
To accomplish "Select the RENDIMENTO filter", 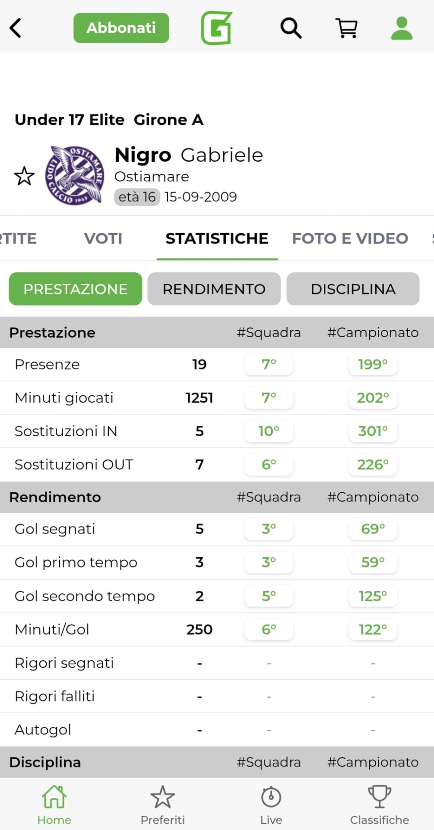I will pyautogui.click(x=214, y=289).
